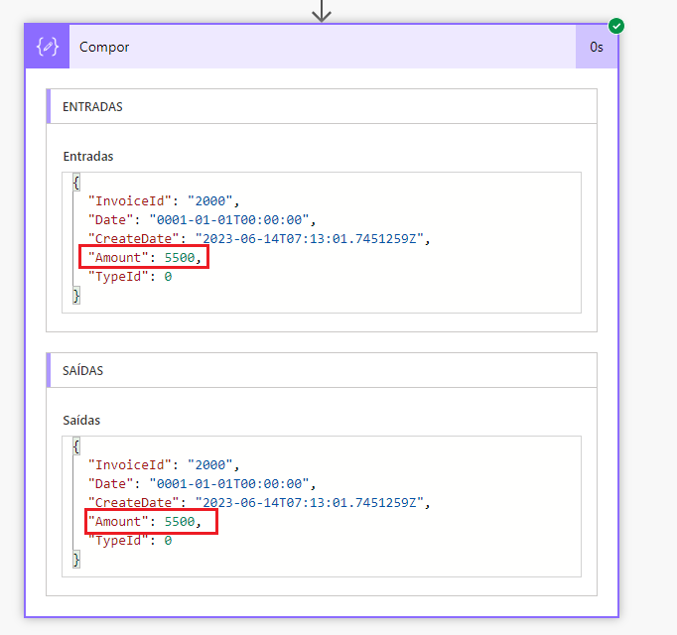Select the CreateDate line in Entradas JSON
This screenshot has height=635, width=677.
coord(259,239)
